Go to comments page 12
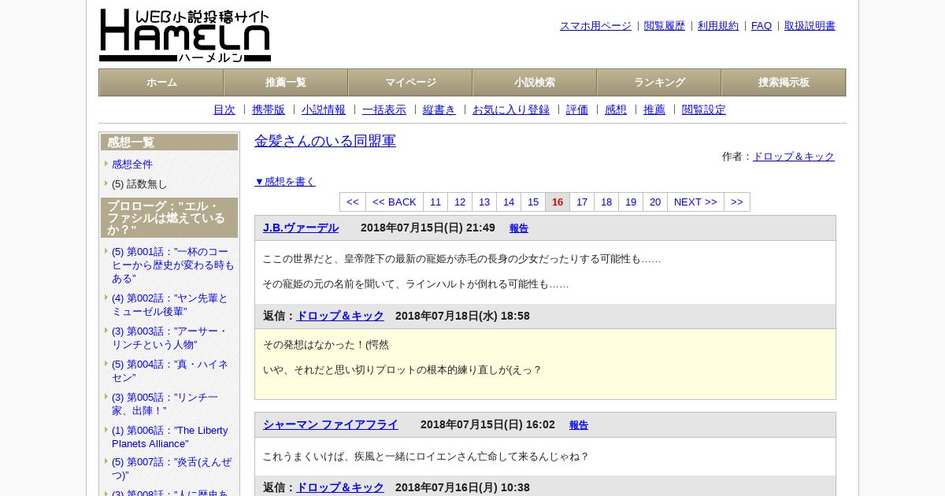This screenshot has width=945, height=496. (460, 202)
